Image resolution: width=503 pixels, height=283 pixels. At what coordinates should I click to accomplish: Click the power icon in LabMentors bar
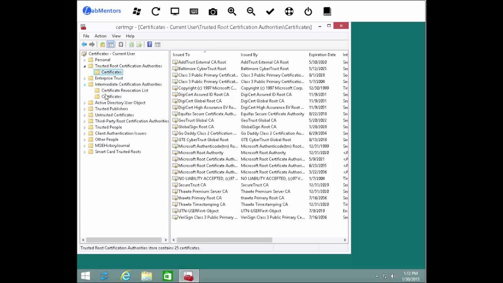point(308,11)
